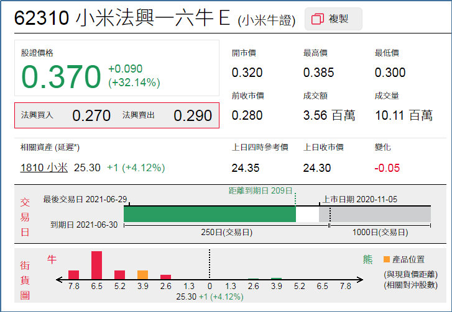452x312 pixels.
Task: Click 開市價 value 0.320
Action: (247, 73)
